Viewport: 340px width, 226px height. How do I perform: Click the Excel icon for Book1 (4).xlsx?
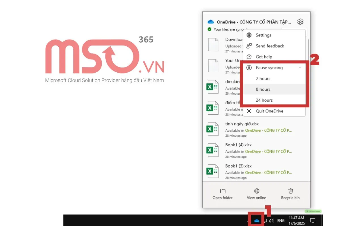point(212,150)
